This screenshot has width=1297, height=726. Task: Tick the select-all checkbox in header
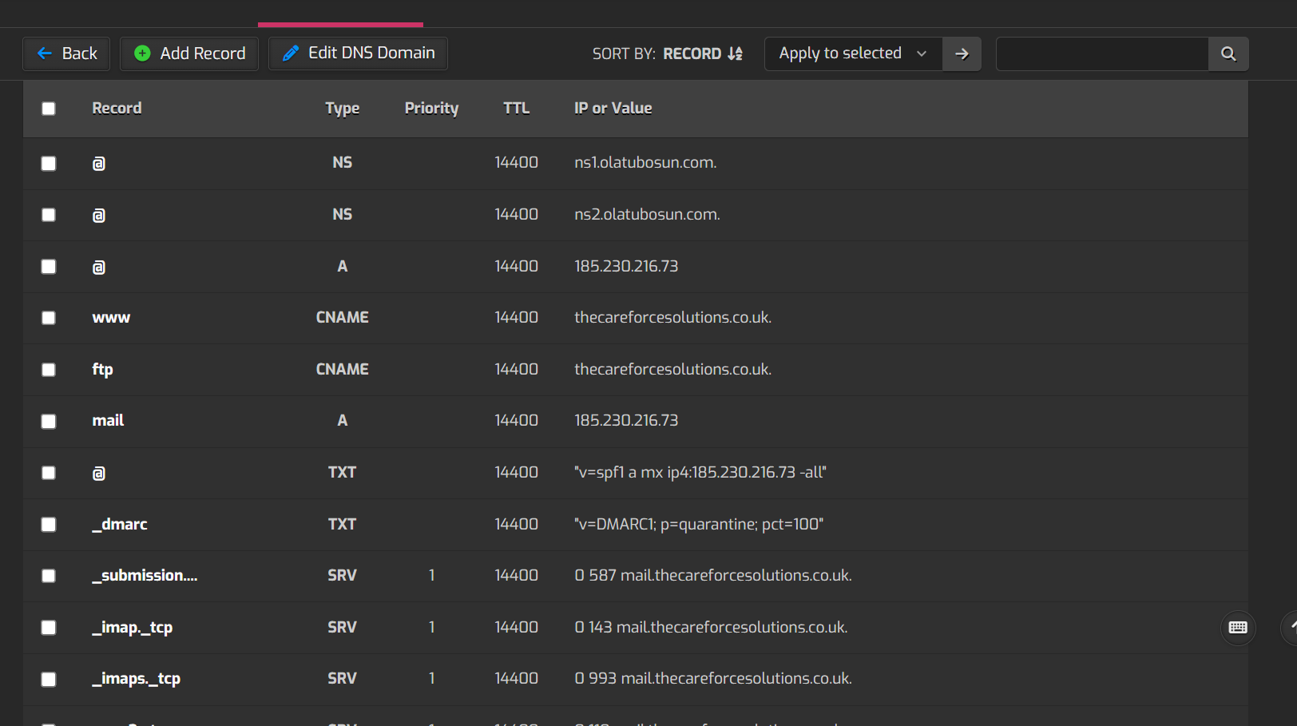click(49, 109)
